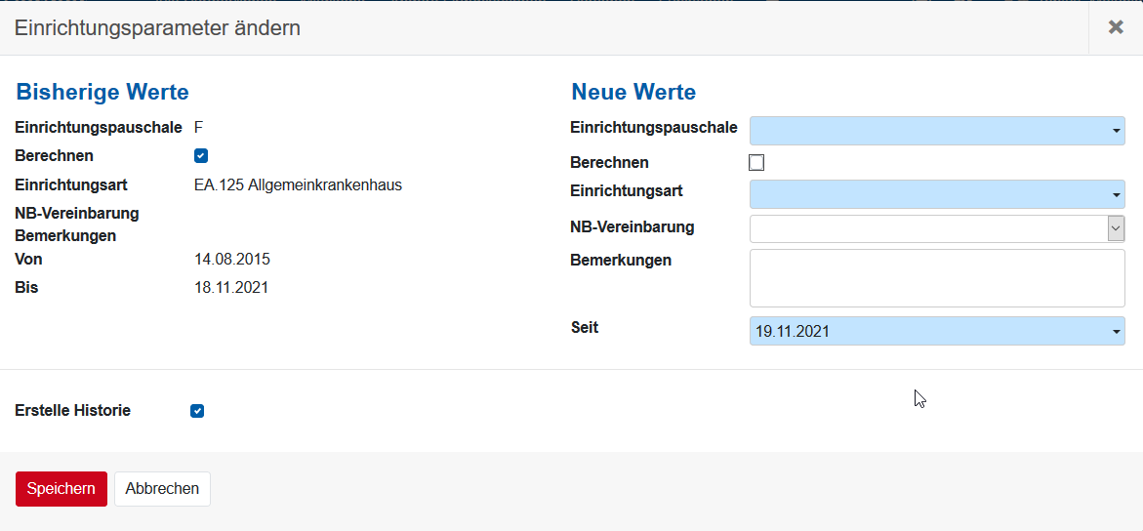
Task: Click the Von date 14.08.2015
Action: coord(232,260)
